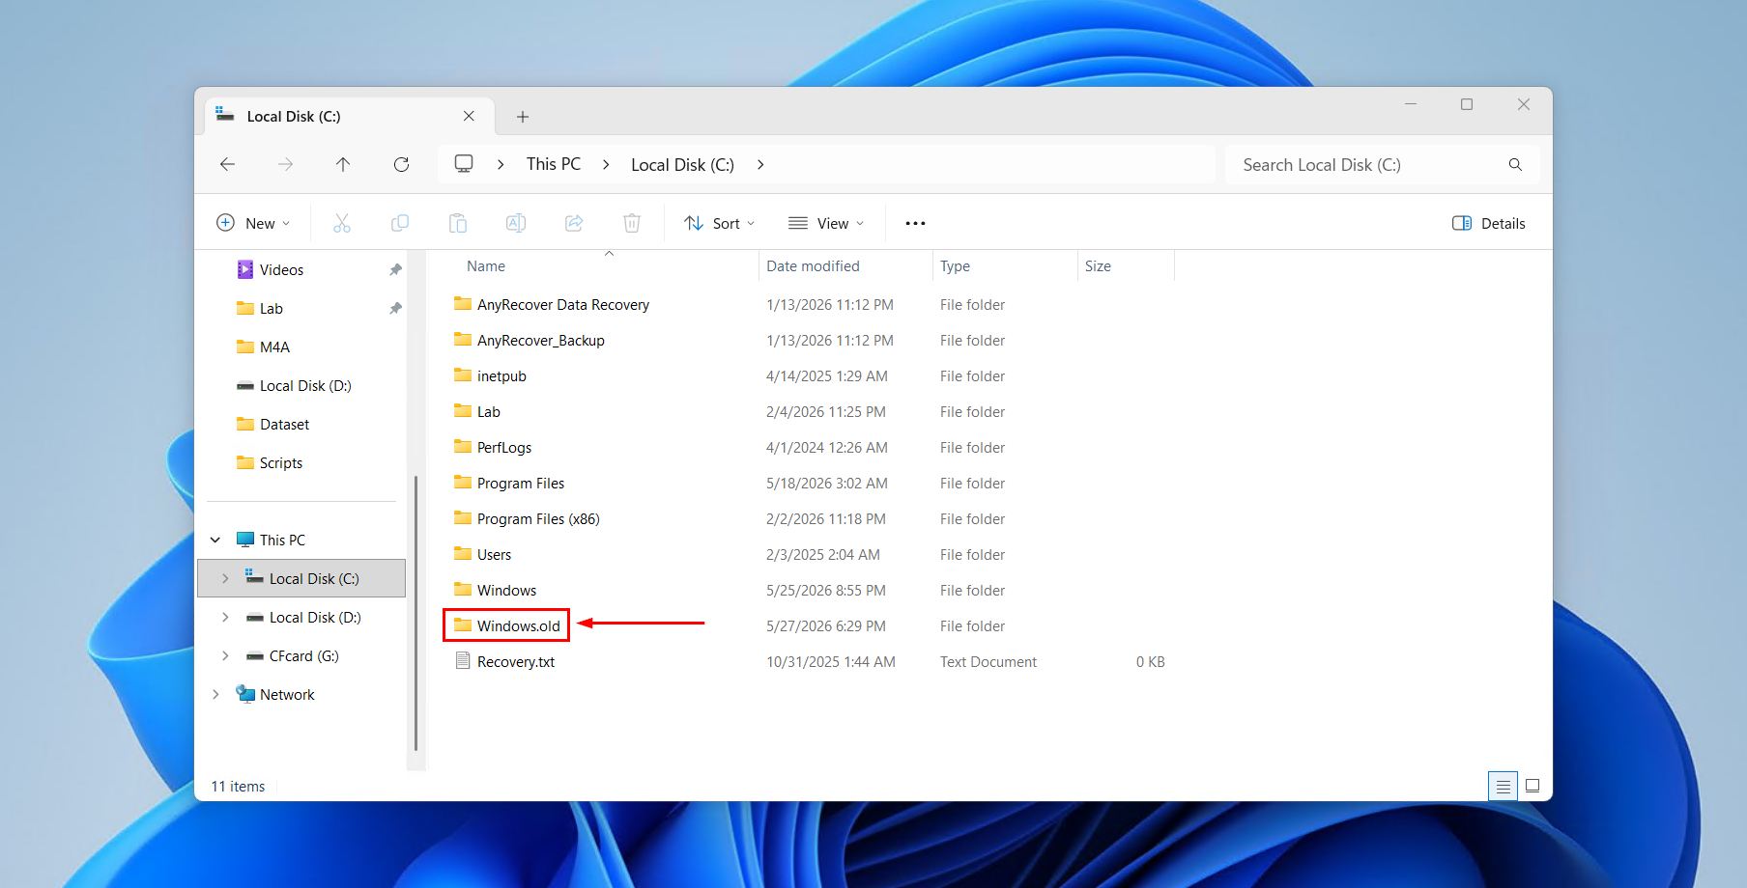1747x888 pixels.
Task: Expand Local Disk (D:) under This PC
Action: (225, 618)
